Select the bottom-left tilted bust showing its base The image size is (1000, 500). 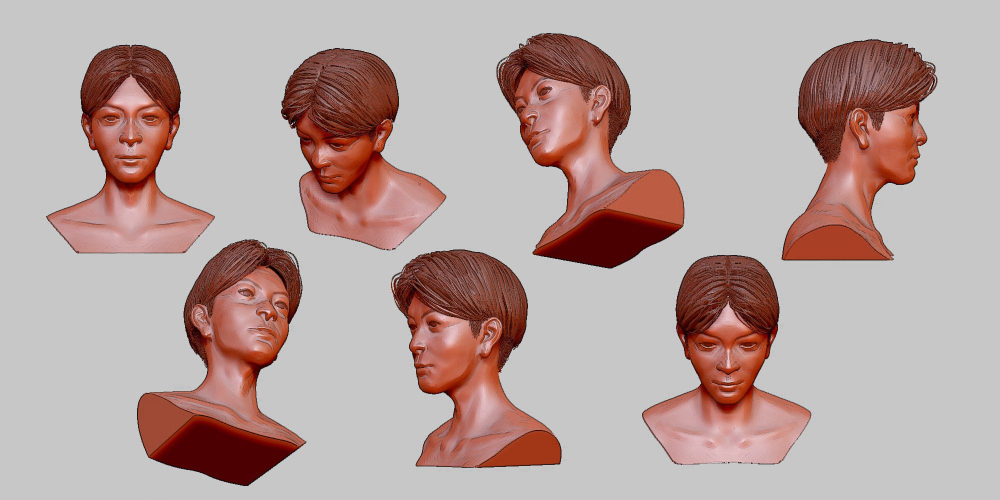221,362
